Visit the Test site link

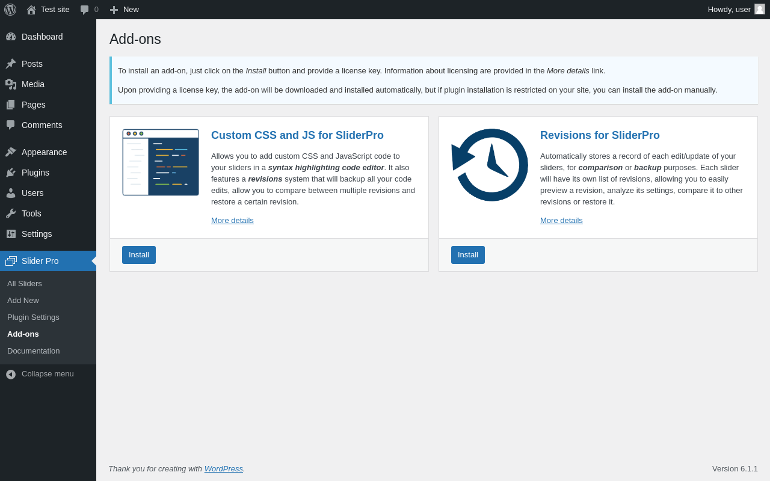click(x=48, y=10)
